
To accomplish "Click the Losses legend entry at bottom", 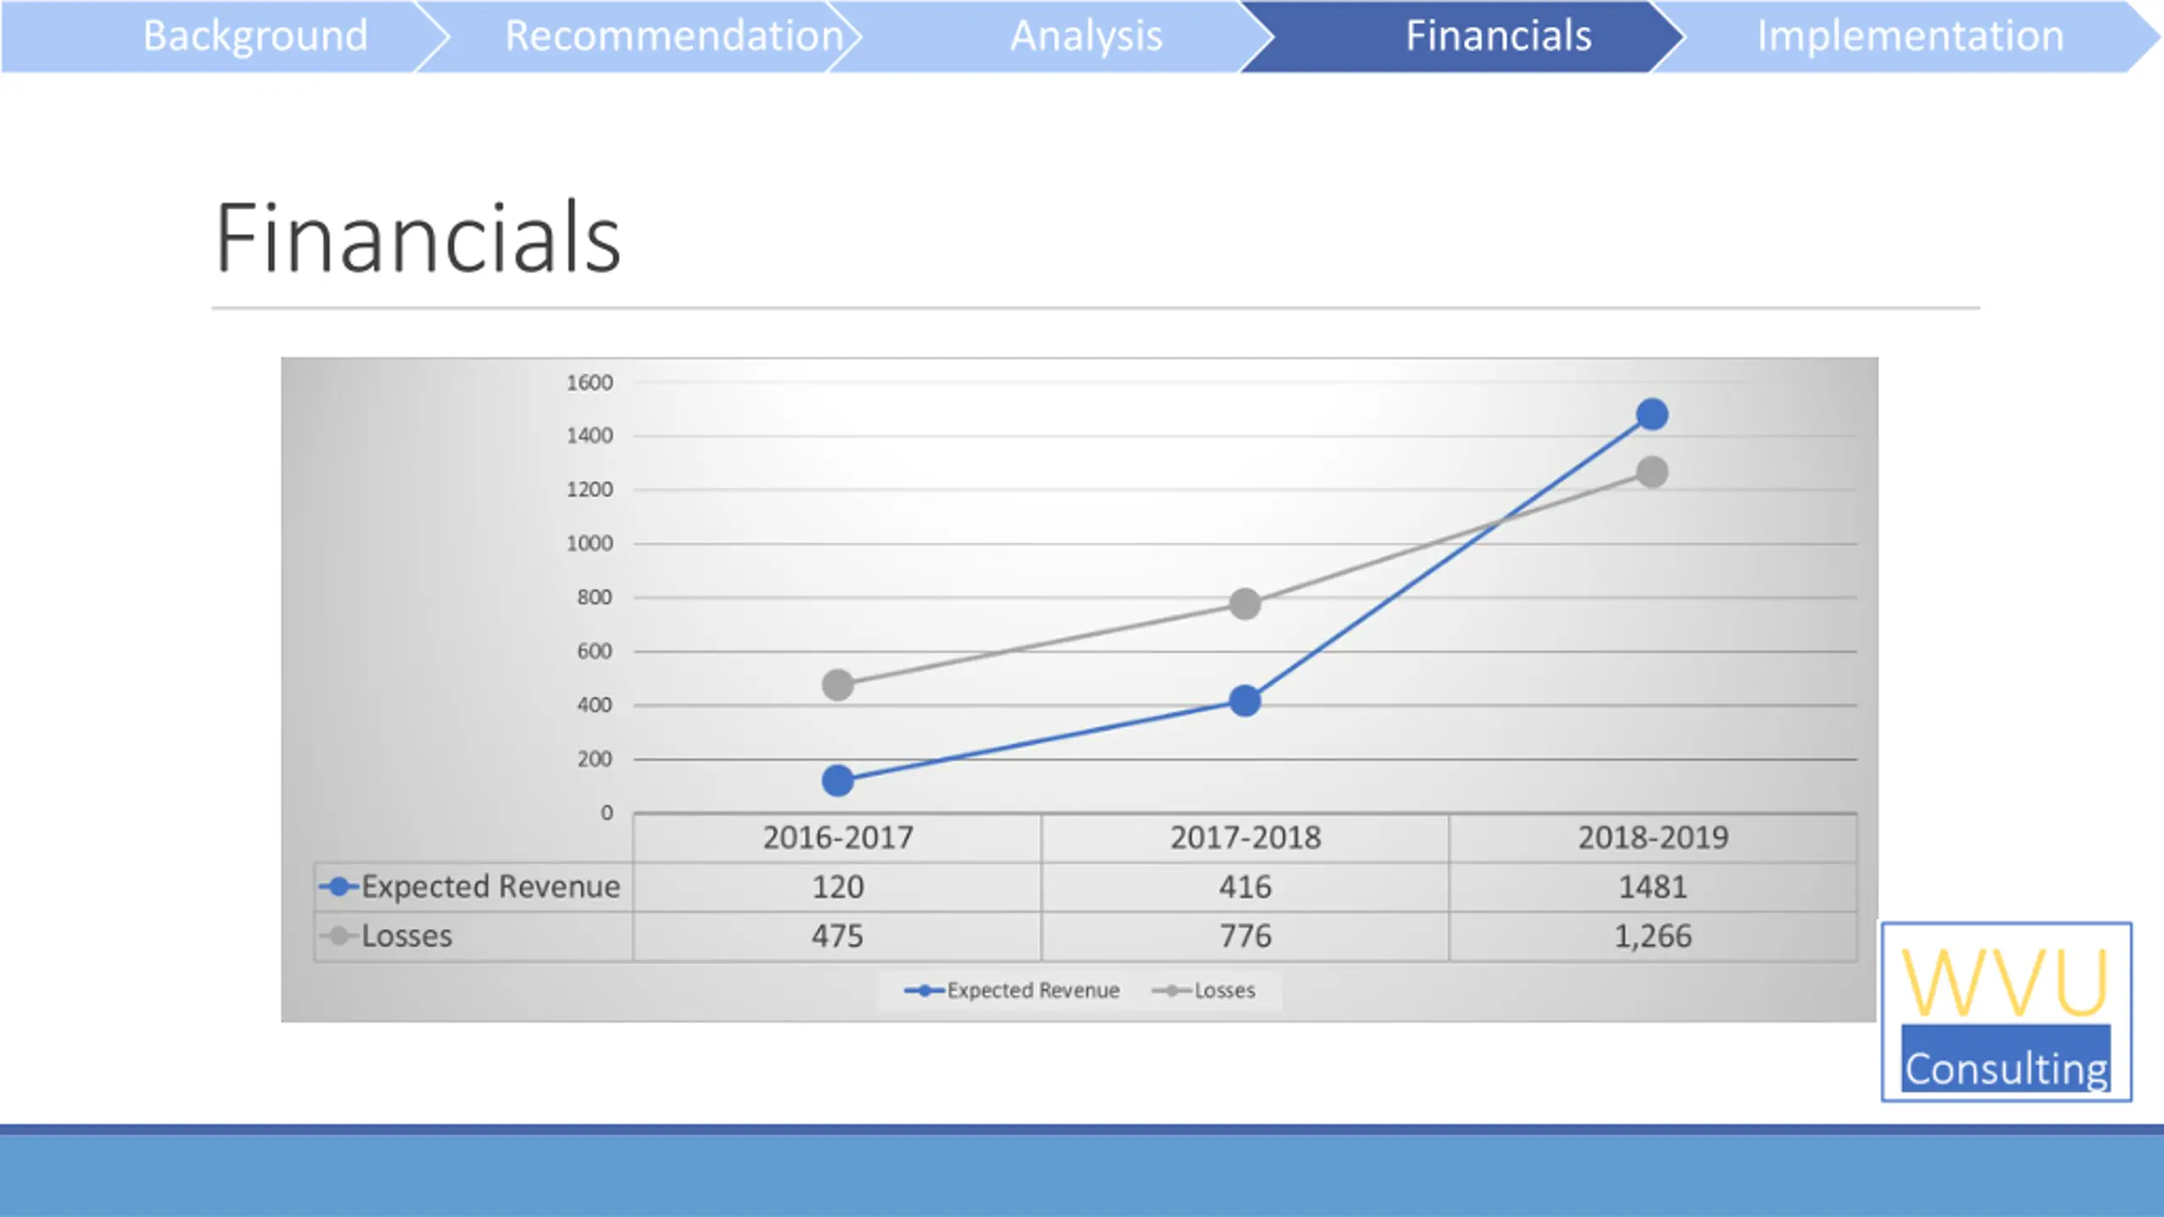I will pyautogui.click(x=1204, y=990).
